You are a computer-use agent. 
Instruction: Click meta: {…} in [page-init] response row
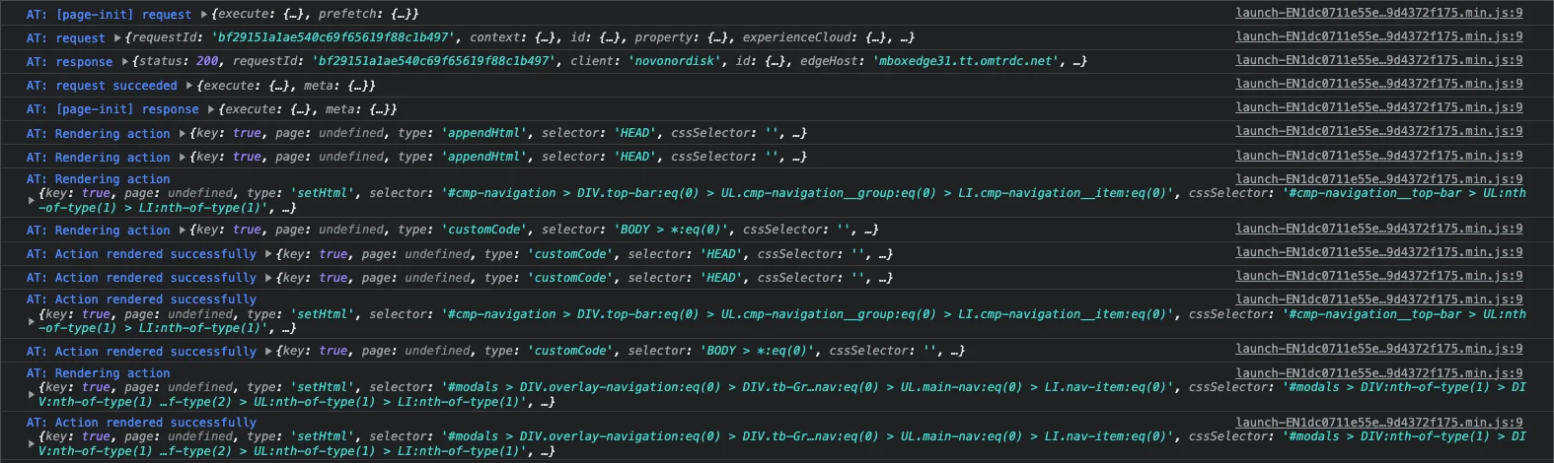coord(356,109)
